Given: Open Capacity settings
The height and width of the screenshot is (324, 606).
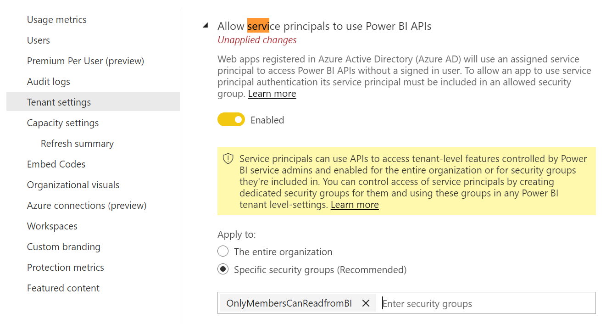Looking at the screenshot, I should click(x=63, y=123).
